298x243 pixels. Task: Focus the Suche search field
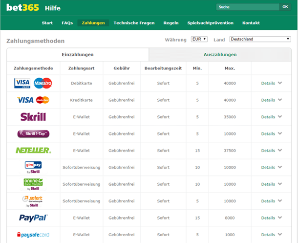coord(248,7)
